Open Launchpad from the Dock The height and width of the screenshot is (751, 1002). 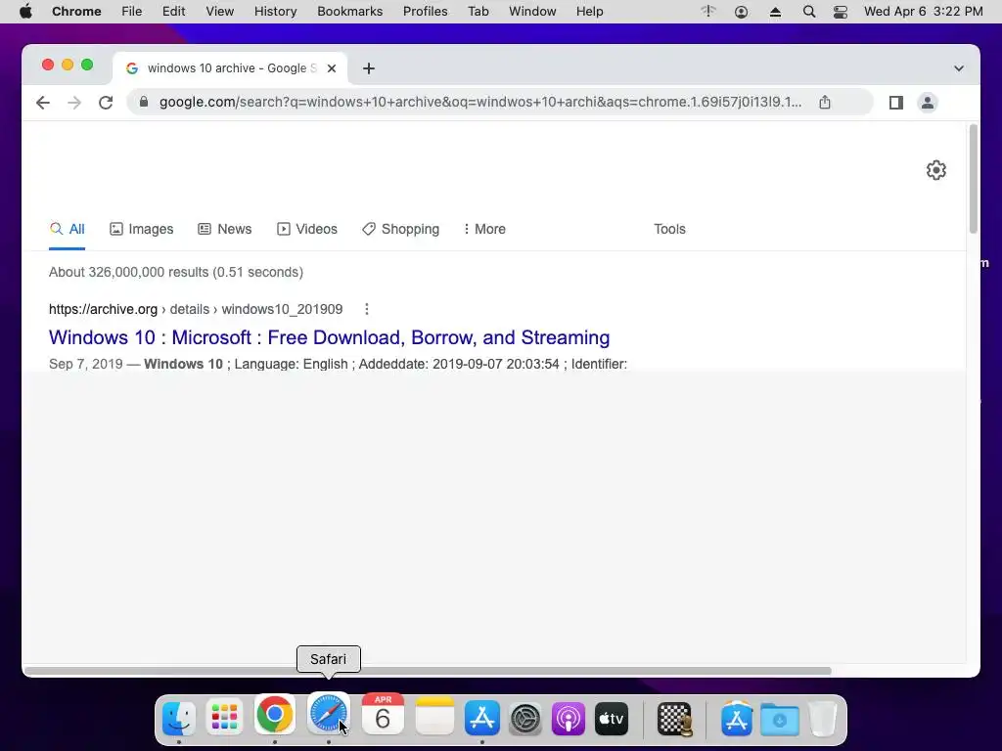point(224,718)
